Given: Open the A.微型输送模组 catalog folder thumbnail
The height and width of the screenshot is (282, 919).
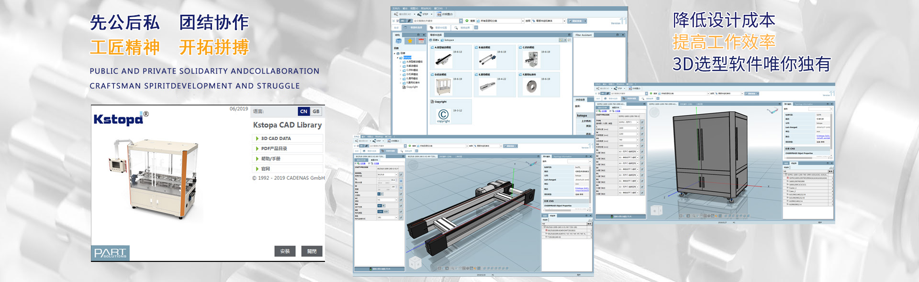Looking at the screenshot, I should [x=443, y=59].
